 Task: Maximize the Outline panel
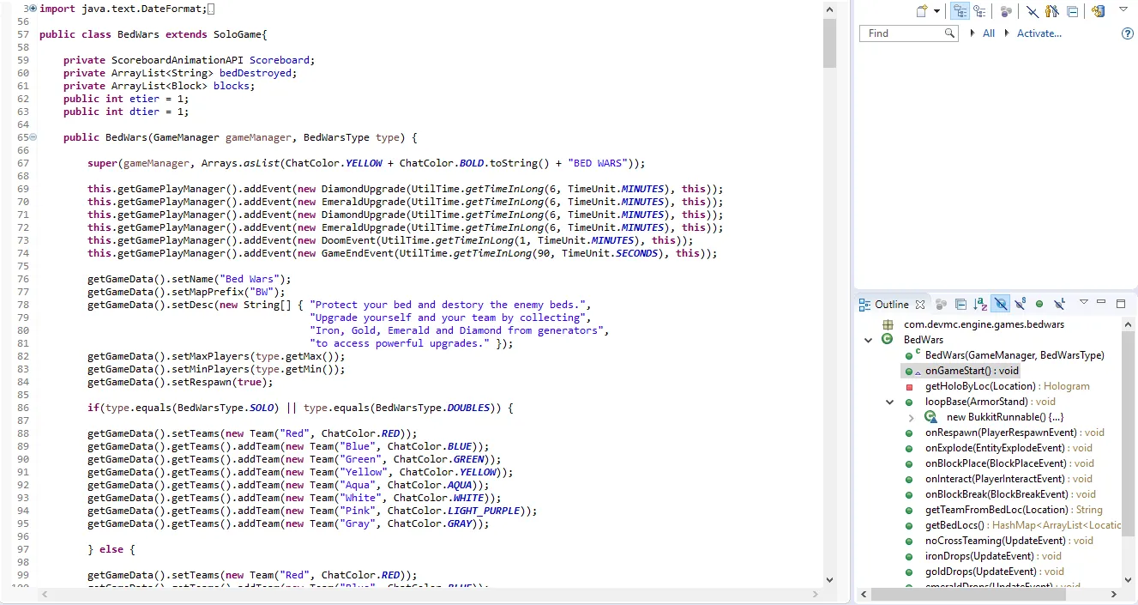click(1121, 303)
